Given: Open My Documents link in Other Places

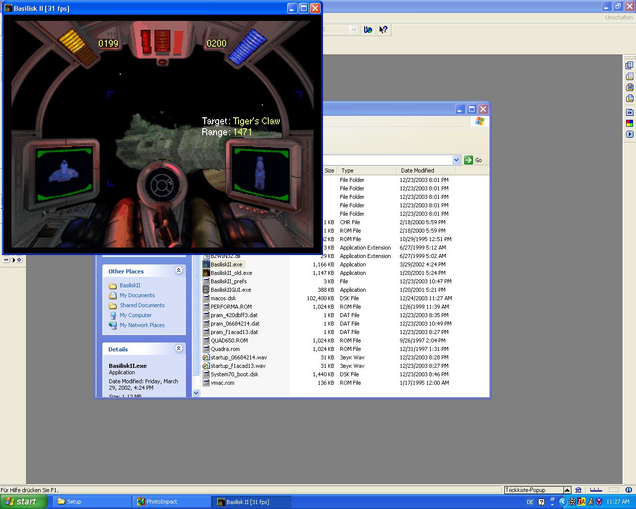Looking at the screenshot, I should 137,295.
